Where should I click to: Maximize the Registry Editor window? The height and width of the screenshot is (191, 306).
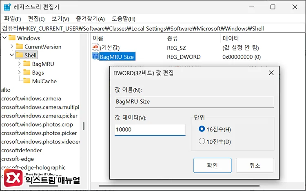273,7
